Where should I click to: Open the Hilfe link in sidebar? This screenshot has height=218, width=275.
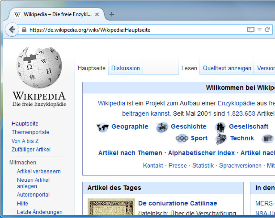(x=23, y=204)
